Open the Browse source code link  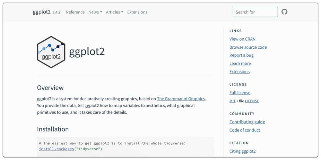tap(248, 47)
